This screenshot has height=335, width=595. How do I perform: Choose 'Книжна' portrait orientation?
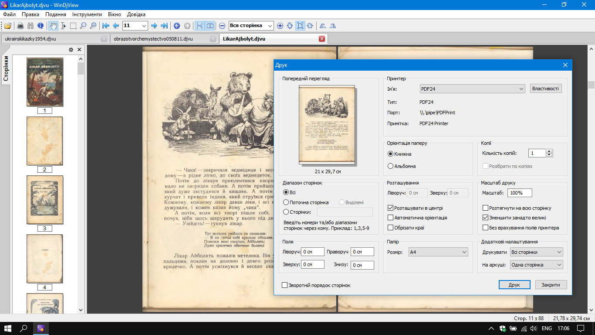[x=391, y=154]
